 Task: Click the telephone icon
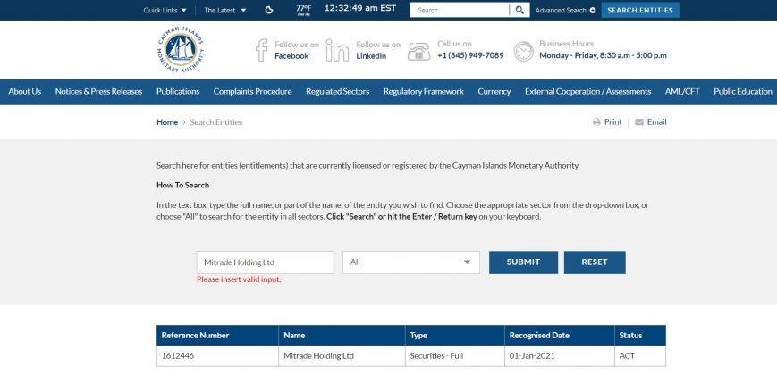[418, 51]
